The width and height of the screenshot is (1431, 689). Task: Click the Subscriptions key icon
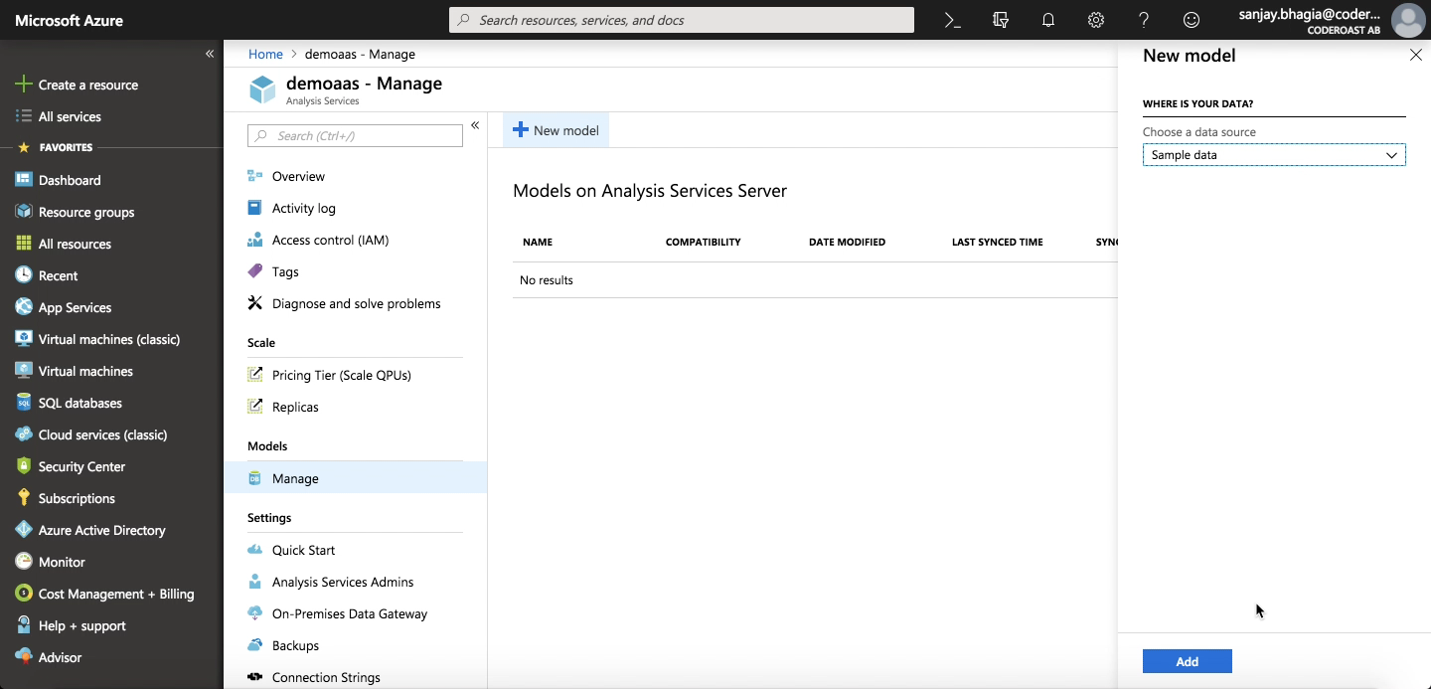(x=24, y=498)
